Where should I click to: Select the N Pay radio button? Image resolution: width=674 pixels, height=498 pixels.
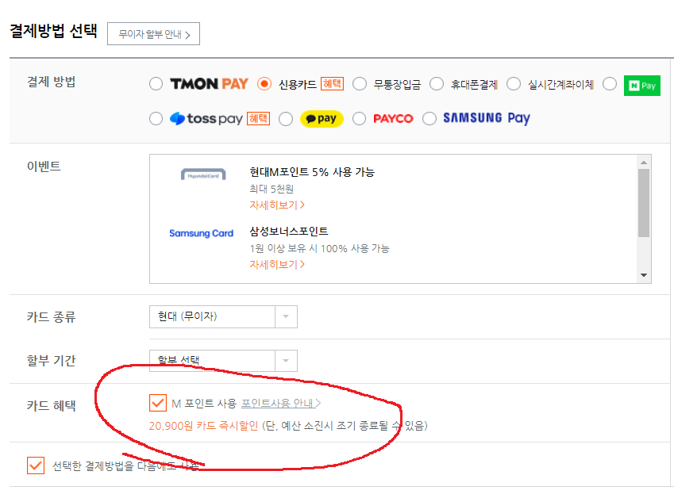(610, 84)
